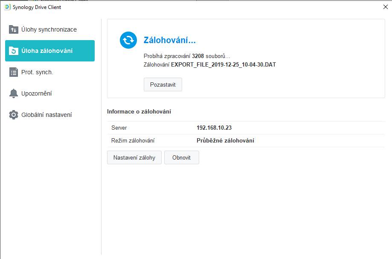Click the Upozornění bell icon

[x=14, y=93]
